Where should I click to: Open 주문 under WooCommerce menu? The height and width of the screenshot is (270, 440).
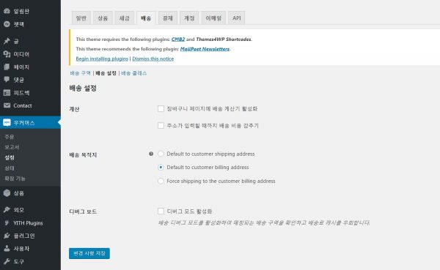coord(10,137)
